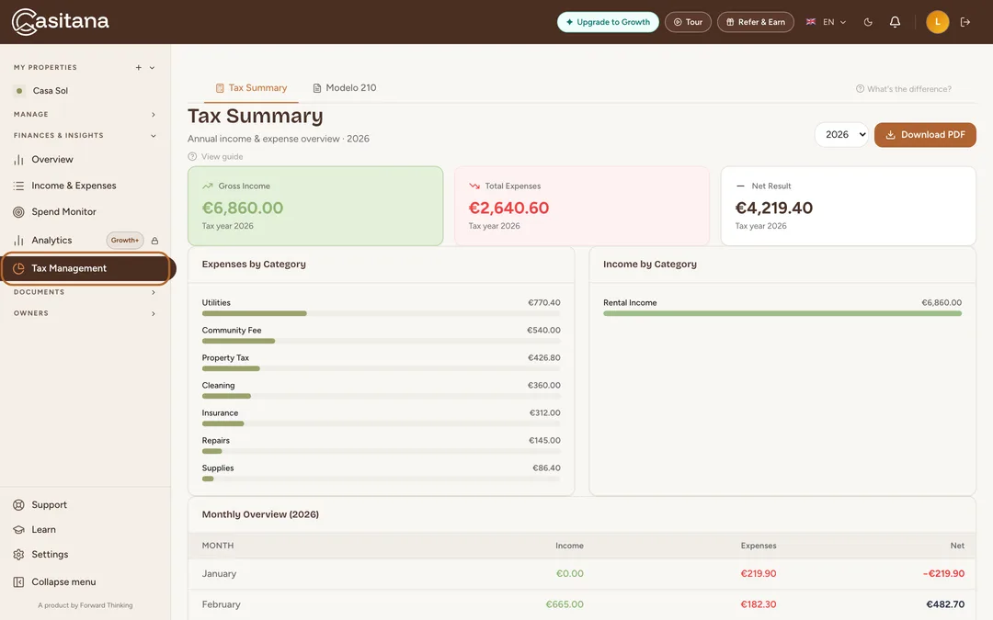Click the Community Fee progress bar
Image resolution: width=993 pixels, height=620 pixels.
click(x=382, y=341)
